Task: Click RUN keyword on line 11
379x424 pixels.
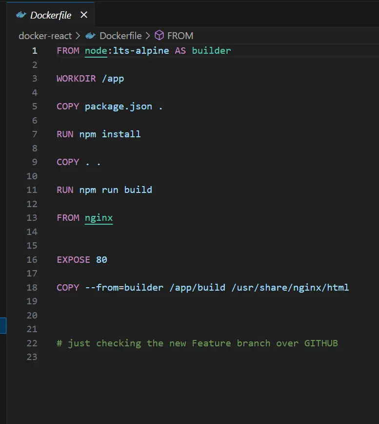Action: click(x=65, y=190)
